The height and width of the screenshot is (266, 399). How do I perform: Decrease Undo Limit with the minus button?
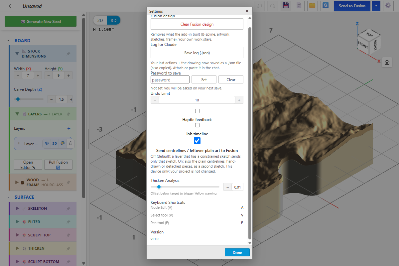click(x=155, y=100)
